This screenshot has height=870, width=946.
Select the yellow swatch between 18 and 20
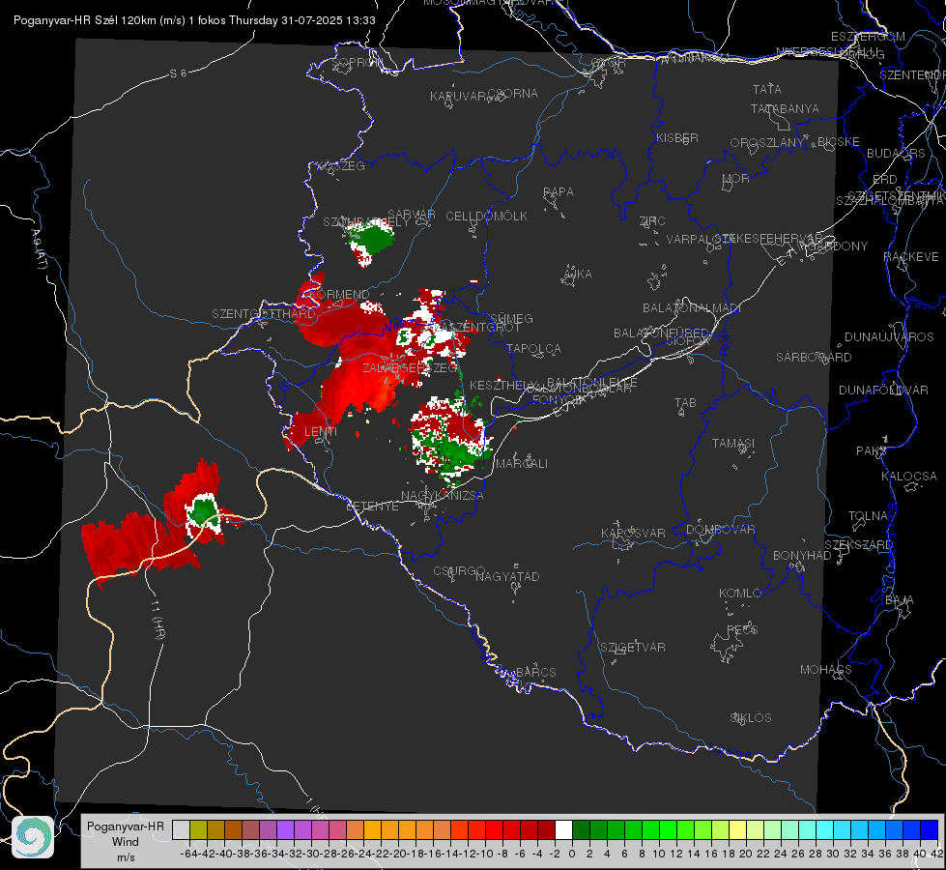pos(737,829)
